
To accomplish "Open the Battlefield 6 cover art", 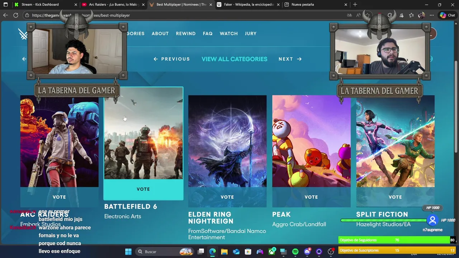I will (143, 133).
